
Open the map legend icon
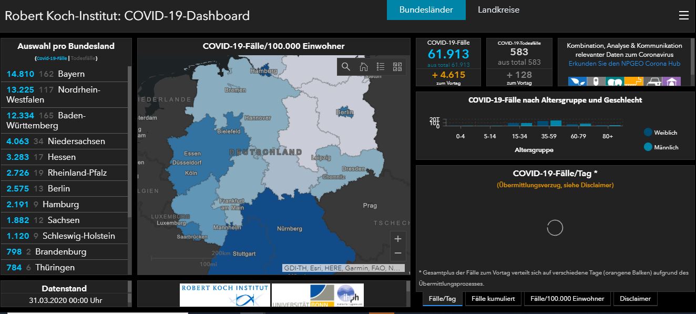pos(380,67)
